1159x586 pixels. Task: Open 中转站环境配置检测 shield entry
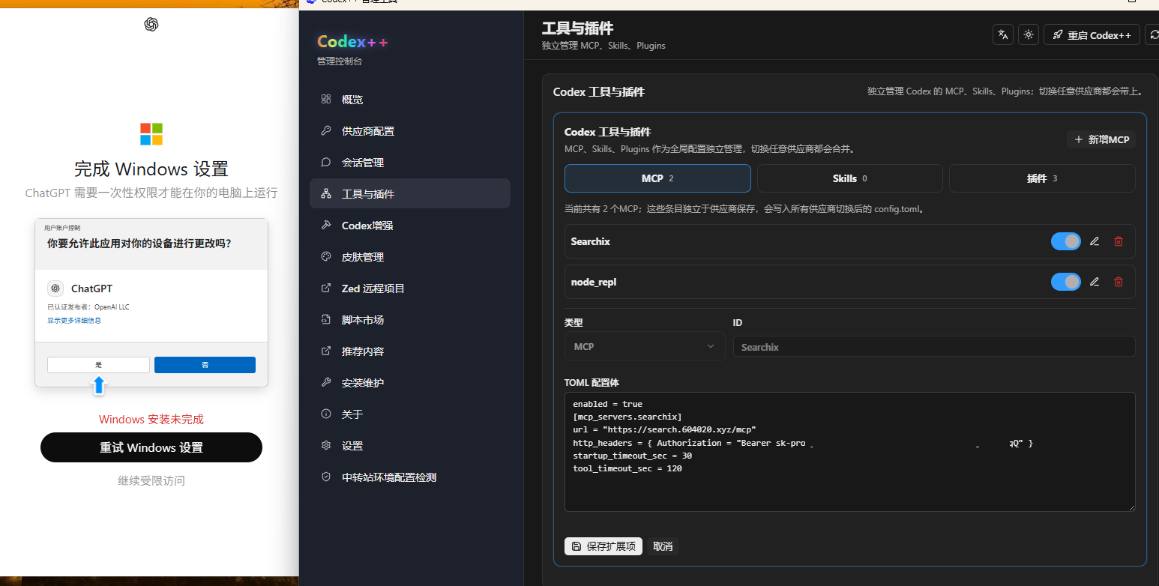pos(409,477)
